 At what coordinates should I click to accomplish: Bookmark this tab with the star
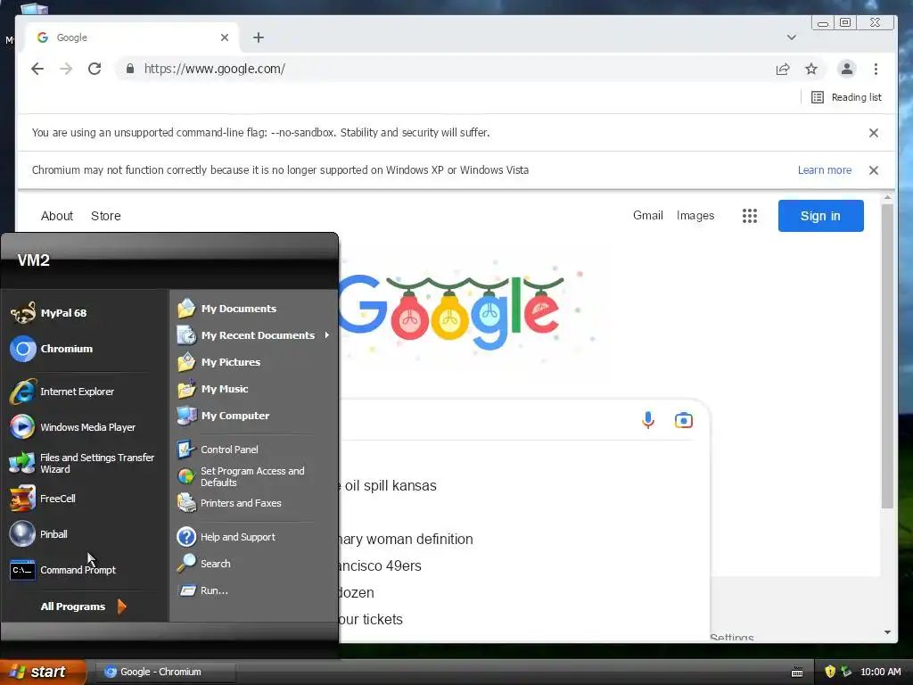click(811, 69)
